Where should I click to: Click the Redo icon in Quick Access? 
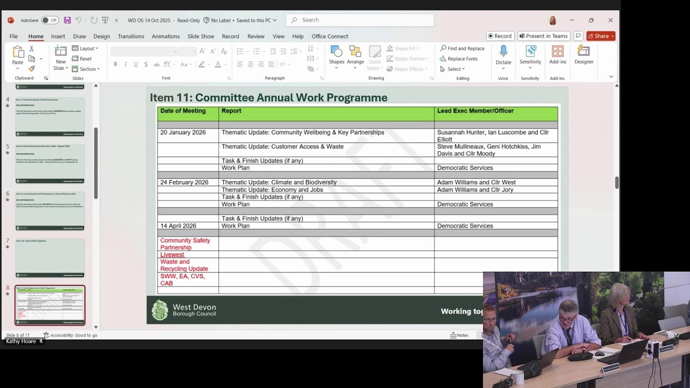[x=94, y=20]
